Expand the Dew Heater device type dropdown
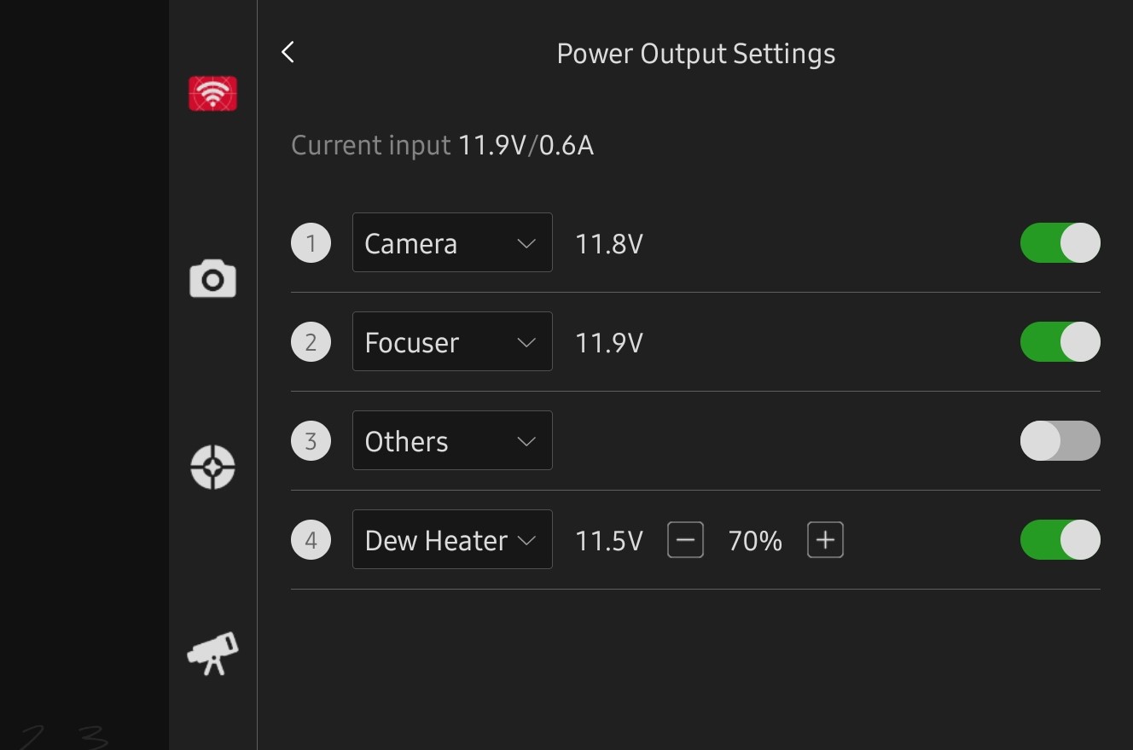The width and height of the screenshot is (1133, 750). pos(452,540)
